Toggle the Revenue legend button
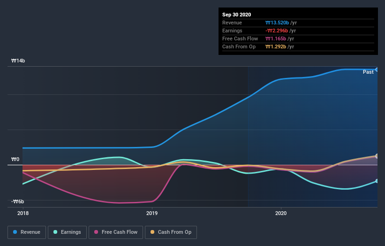 pos(27,232)
